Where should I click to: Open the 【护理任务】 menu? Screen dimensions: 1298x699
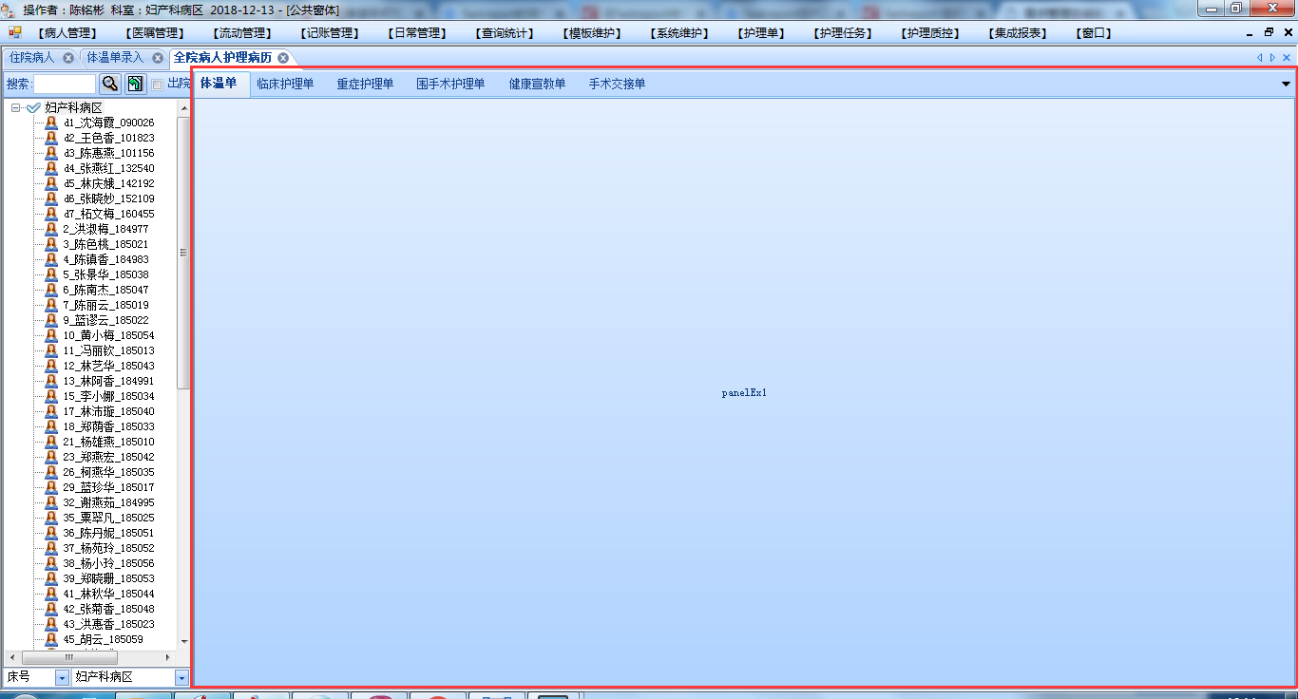(x=843, y=33)
